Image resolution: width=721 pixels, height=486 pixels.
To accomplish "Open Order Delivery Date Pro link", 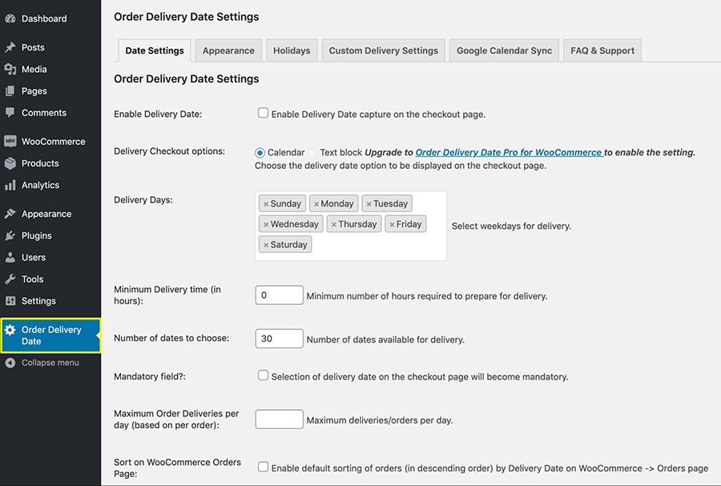I will click(509, 152).
